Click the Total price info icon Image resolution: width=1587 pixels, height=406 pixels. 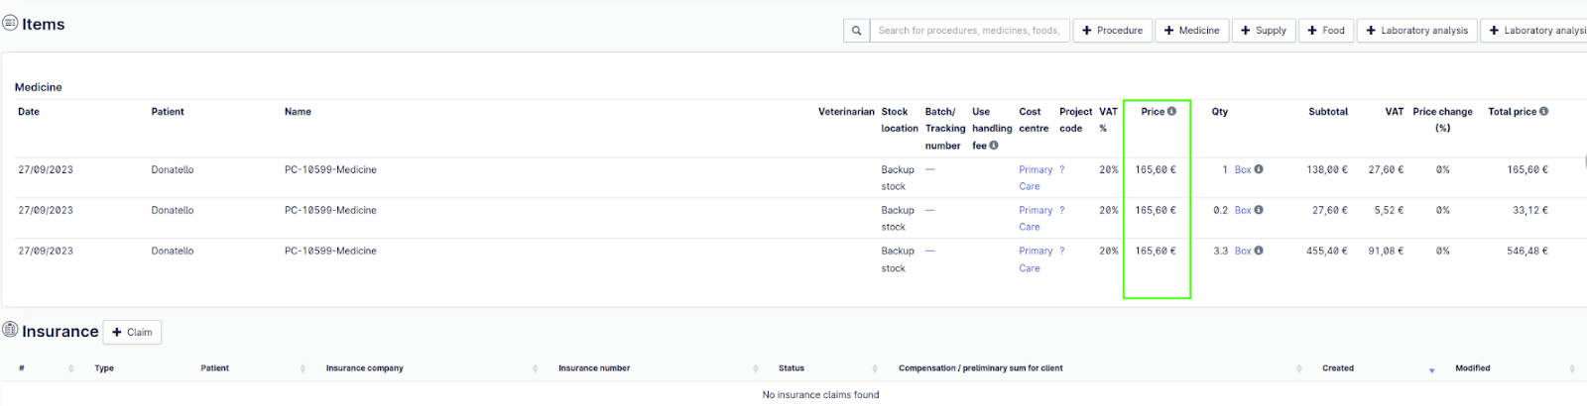click(x=1543, y=111)
